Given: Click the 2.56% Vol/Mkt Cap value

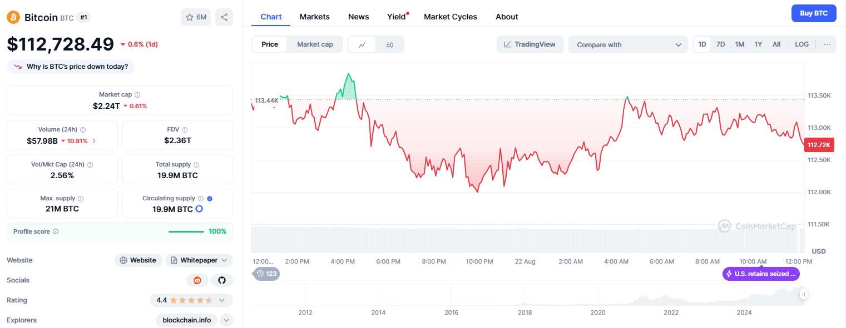Looking at the screenshot, I should pos(62,175).
